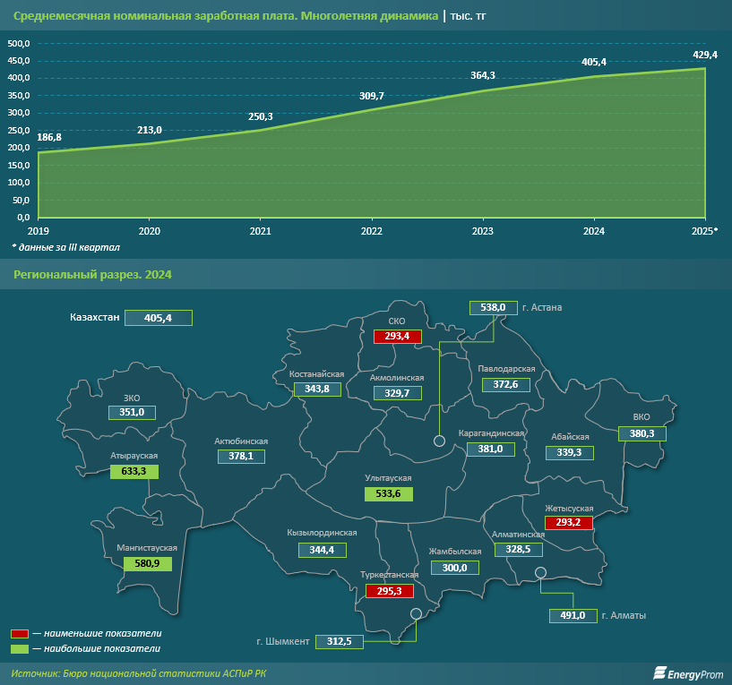Viewport: 732px width, 685px height.
Task: Click the 2025 data label 429,4
Action: pyautogui.click(x=705, y=55)
